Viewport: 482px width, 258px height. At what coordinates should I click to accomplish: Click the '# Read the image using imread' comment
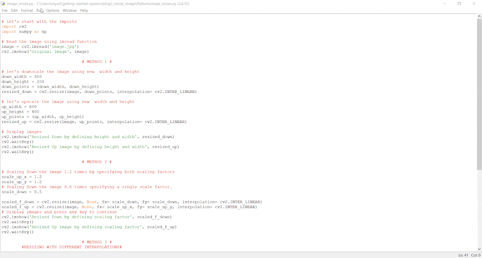pos(49,41)
